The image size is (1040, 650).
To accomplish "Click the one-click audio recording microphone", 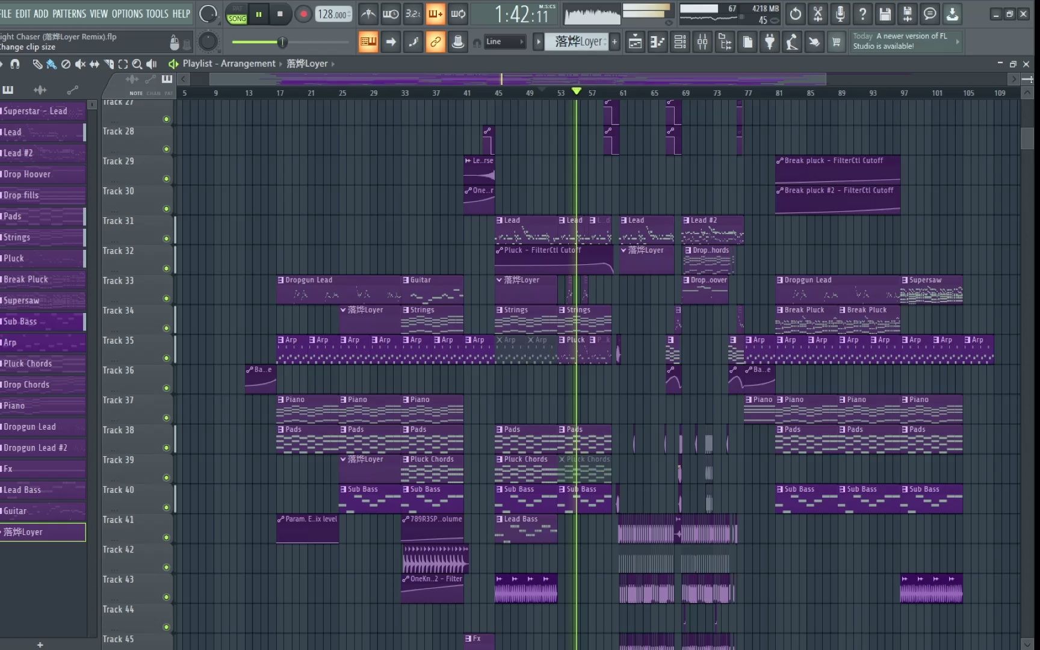I will (x=840, y=14).
